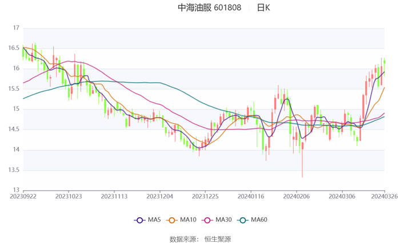The width and height of the screenshot is (400, 243).
Task: Select the 15 price level label
Action: pyautogui.click(x=16, y=110)
